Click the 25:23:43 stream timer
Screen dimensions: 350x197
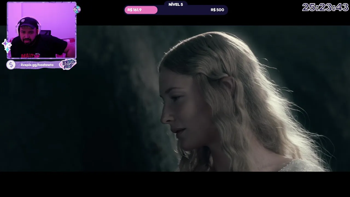click(x=325, y=7)
